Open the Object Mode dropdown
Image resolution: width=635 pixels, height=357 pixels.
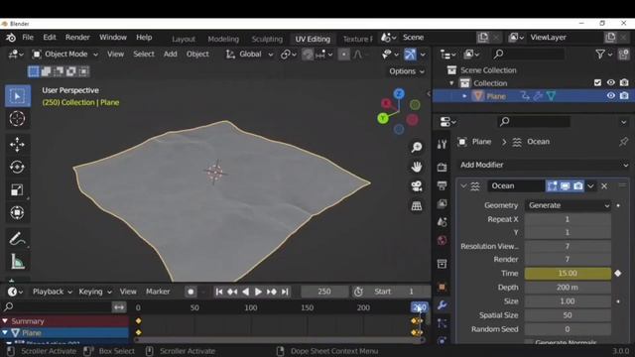[x=65, y=55]
